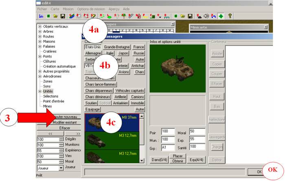Viewport: 285px width, 181px height.
Task: Click the first floppy disk save icon
Action: pos(63,16)
